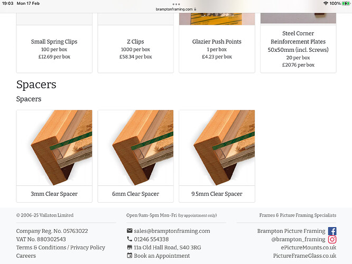
Task: Select the 9.5mm Clear Spacer card
Action: coord(217,156)
